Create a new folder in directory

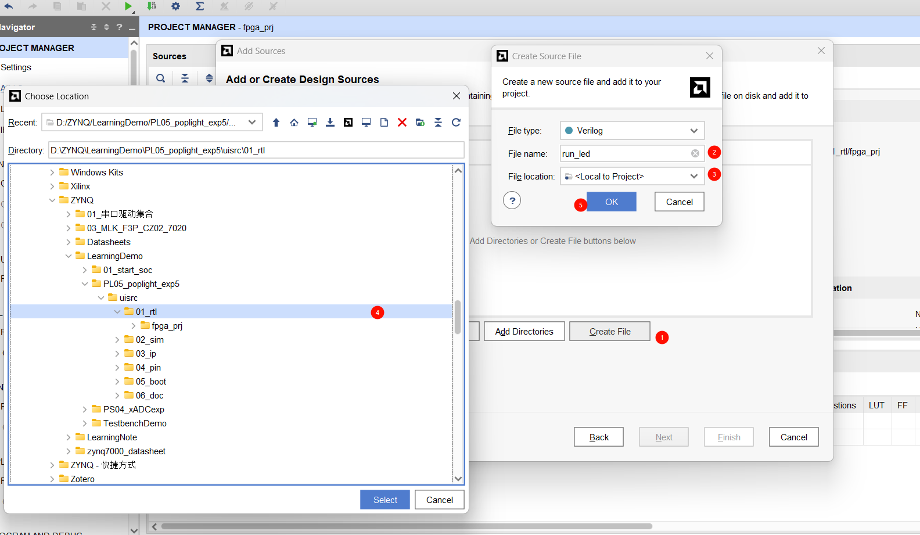[420, 123]
